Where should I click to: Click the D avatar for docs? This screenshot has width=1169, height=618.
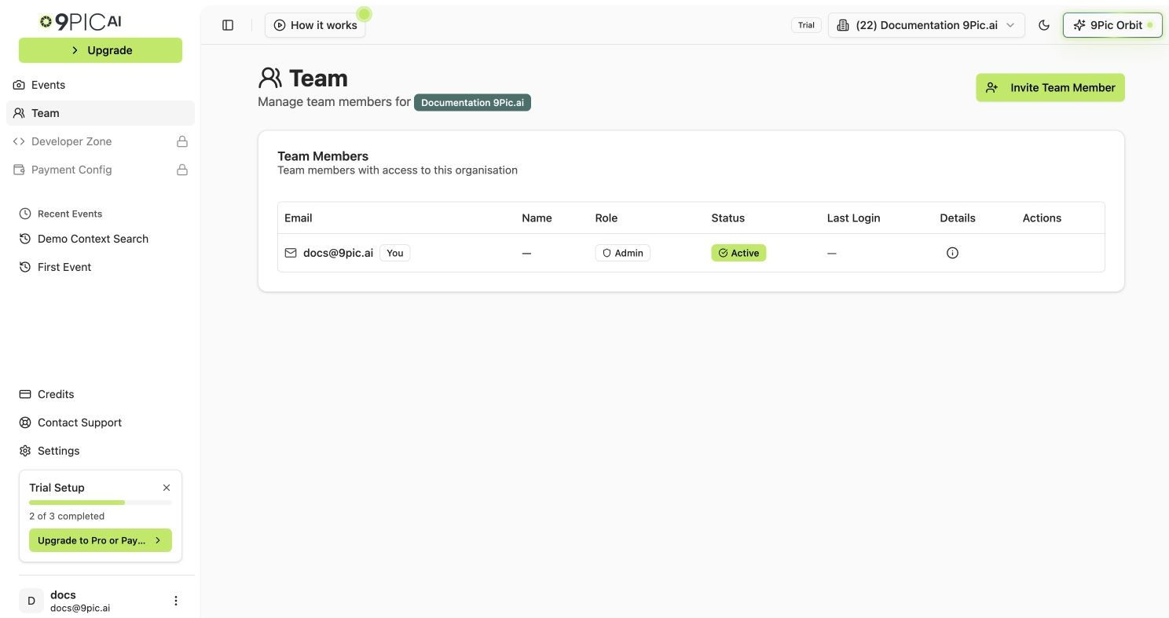pos(31,601)
